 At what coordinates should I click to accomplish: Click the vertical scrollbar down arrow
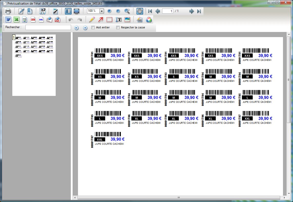289,194
